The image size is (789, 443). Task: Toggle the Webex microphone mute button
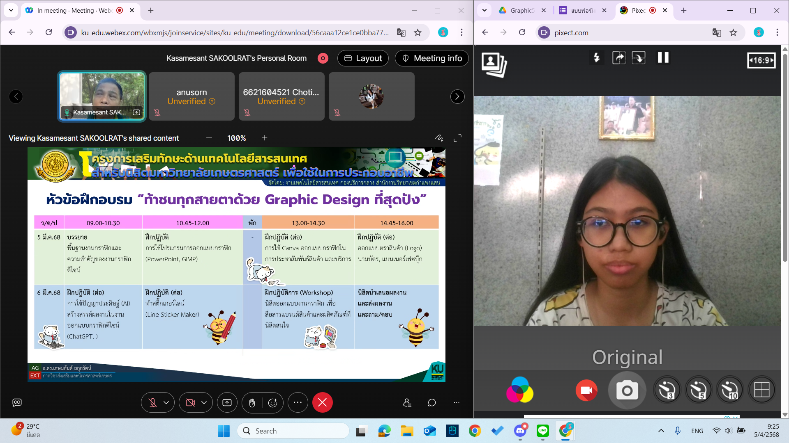(152, 403)
